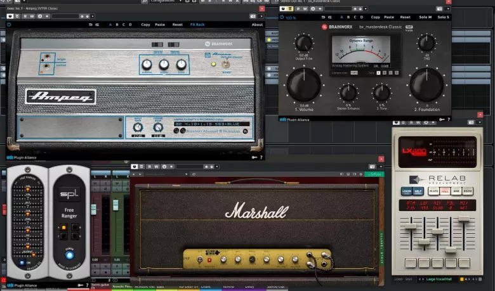Click Solo M in masterdesk plugin

[x=425, y=17]
